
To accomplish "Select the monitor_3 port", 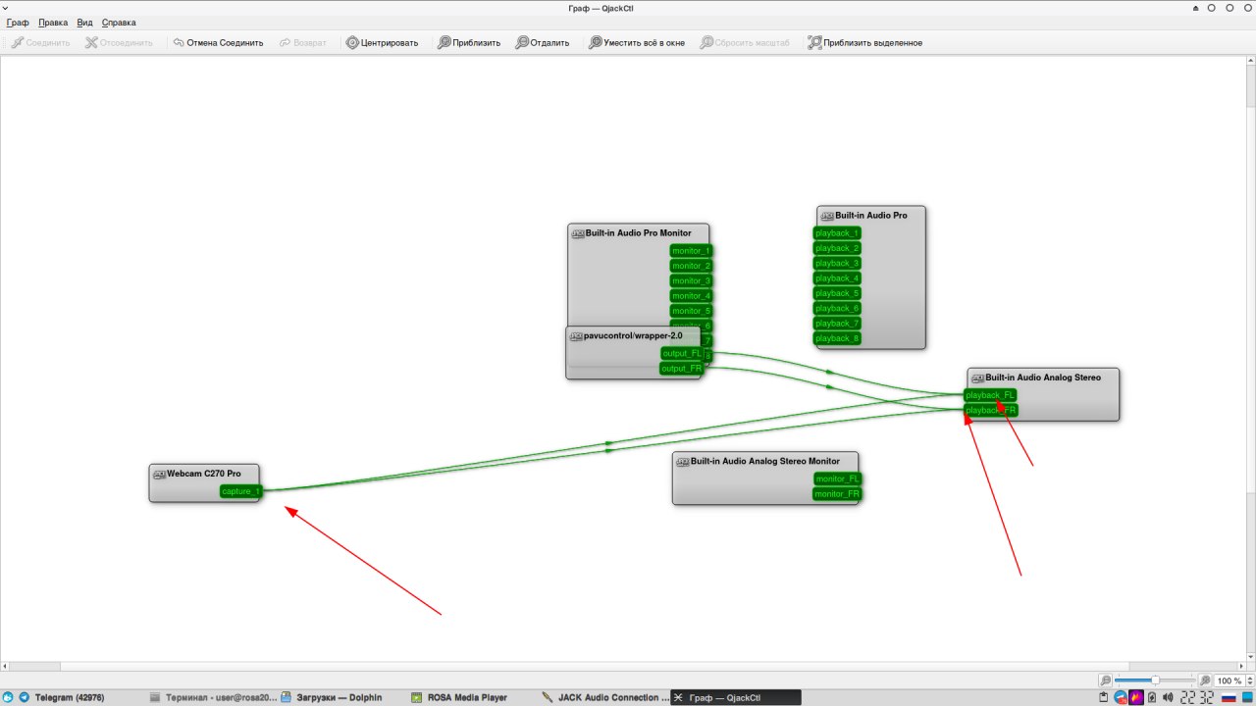I will 691,280.
